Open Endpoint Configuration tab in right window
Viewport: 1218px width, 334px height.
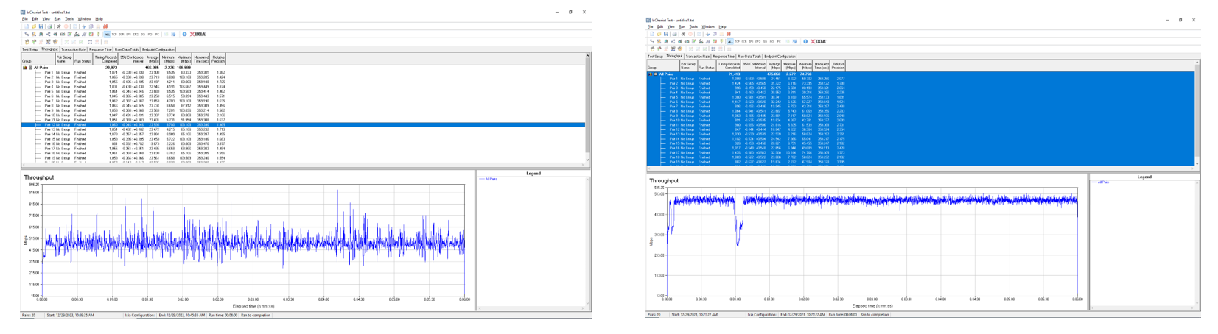pos(780,57)
